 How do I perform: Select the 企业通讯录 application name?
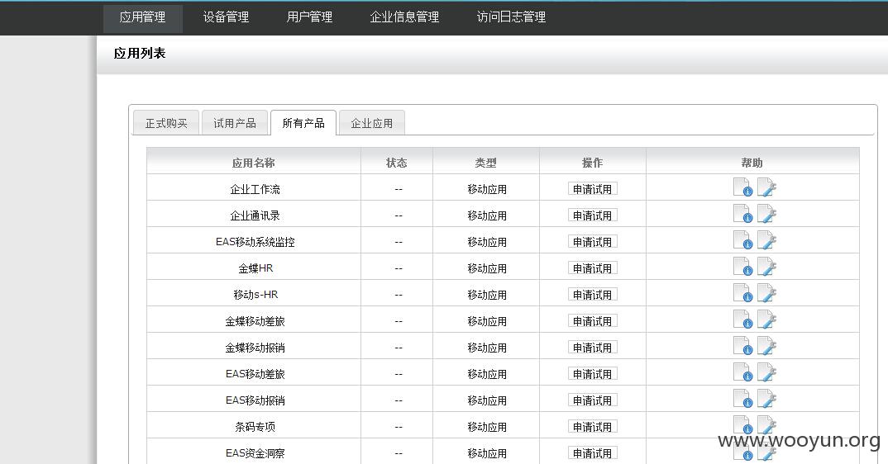coord(255,215)
